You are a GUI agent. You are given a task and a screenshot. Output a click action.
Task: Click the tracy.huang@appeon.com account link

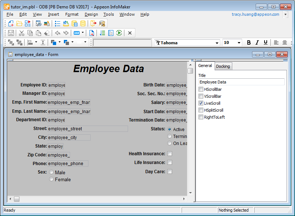[255, 14]
